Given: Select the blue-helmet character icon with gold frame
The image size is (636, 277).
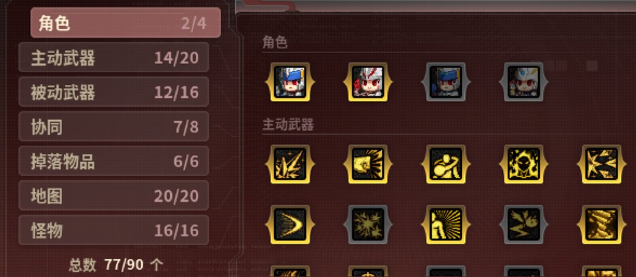Looking at the screenshot, I should point(290,82).
